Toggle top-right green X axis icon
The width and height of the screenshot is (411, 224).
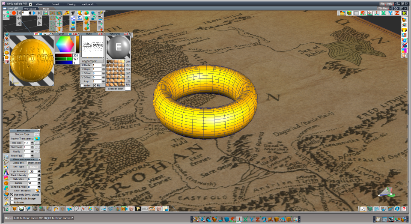click(x=384, y=13)
